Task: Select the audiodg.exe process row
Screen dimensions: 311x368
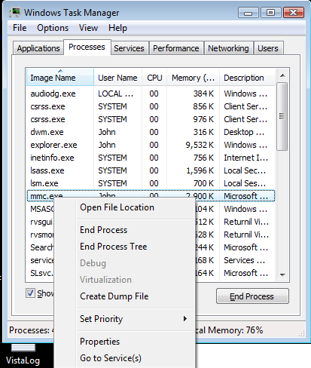Action: pyautogui.click(x=151, y=94)
